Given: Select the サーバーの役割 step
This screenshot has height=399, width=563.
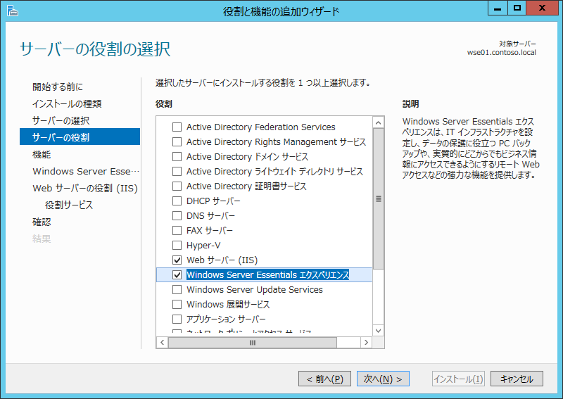Looking at the screenshot, I should point(80,137).
